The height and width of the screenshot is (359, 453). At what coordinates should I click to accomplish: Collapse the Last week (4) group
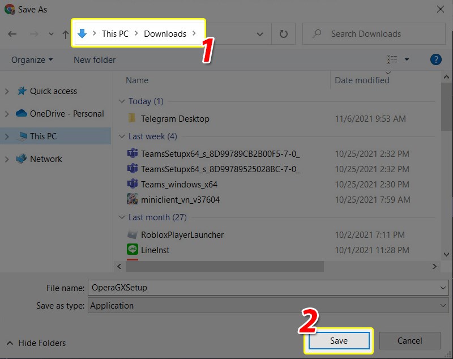coord(122,136)
